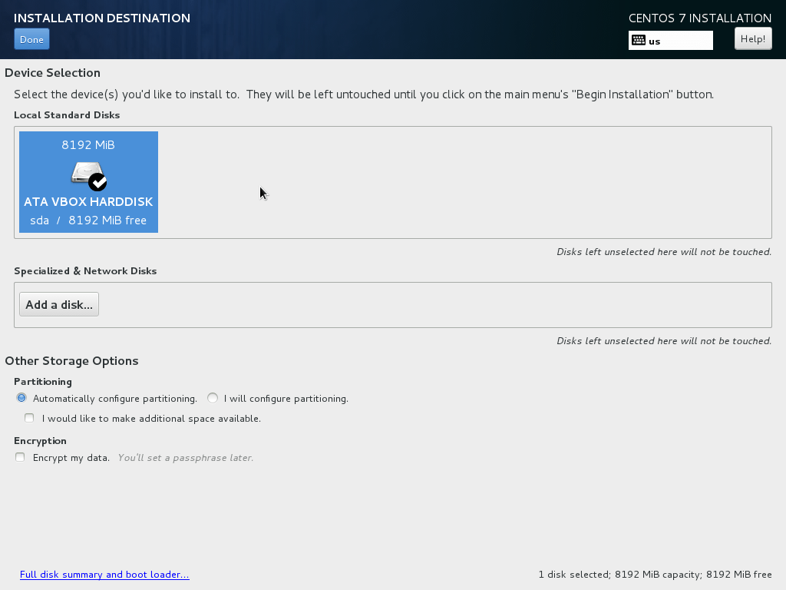Click the Encryption section label
786x590 pixels.
40,441
